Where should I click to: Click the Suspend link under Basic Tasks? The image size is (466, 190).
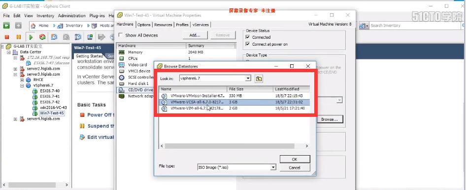tap(101, 126)
